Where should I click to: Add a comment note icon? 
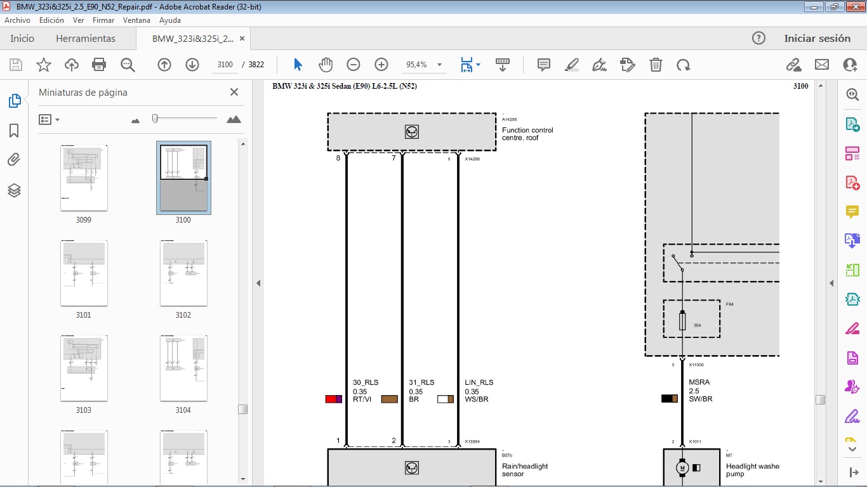click(544, 65)
